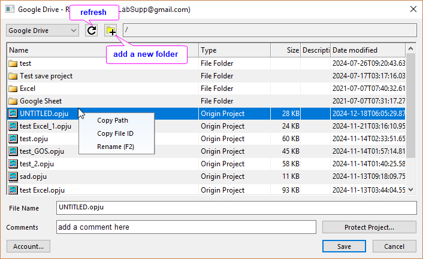Image resolution: width=423 pixels, height=259 pixels.
Task: Select the Google Sheet folder name
Action: (41, 101)
